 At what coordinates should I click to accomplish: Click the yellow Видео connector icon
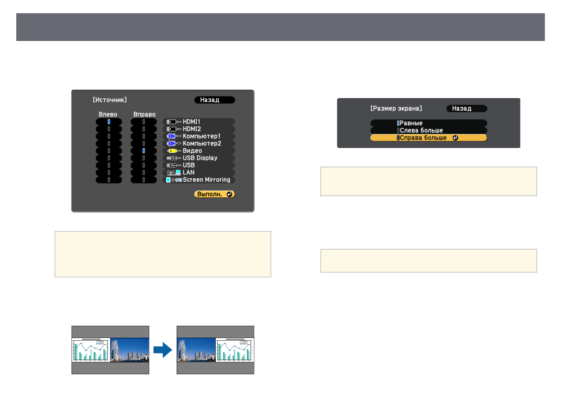click(173, 151)
